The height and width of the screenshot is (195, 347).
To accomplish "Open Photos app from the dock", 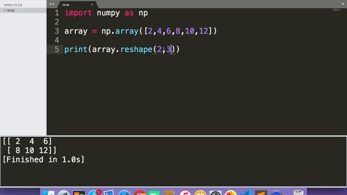I will [230, 193].
